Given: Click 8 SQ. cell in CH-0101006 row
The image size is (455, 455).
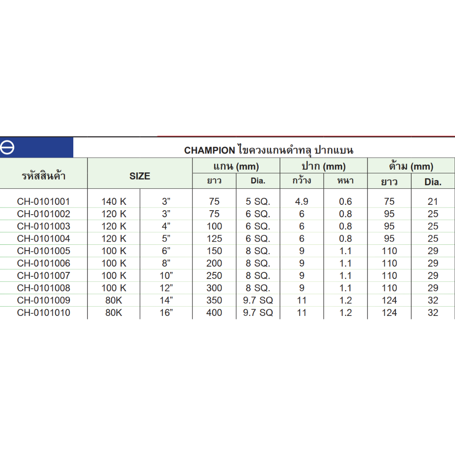Looking at the screenshot, I should coord(258,263).
